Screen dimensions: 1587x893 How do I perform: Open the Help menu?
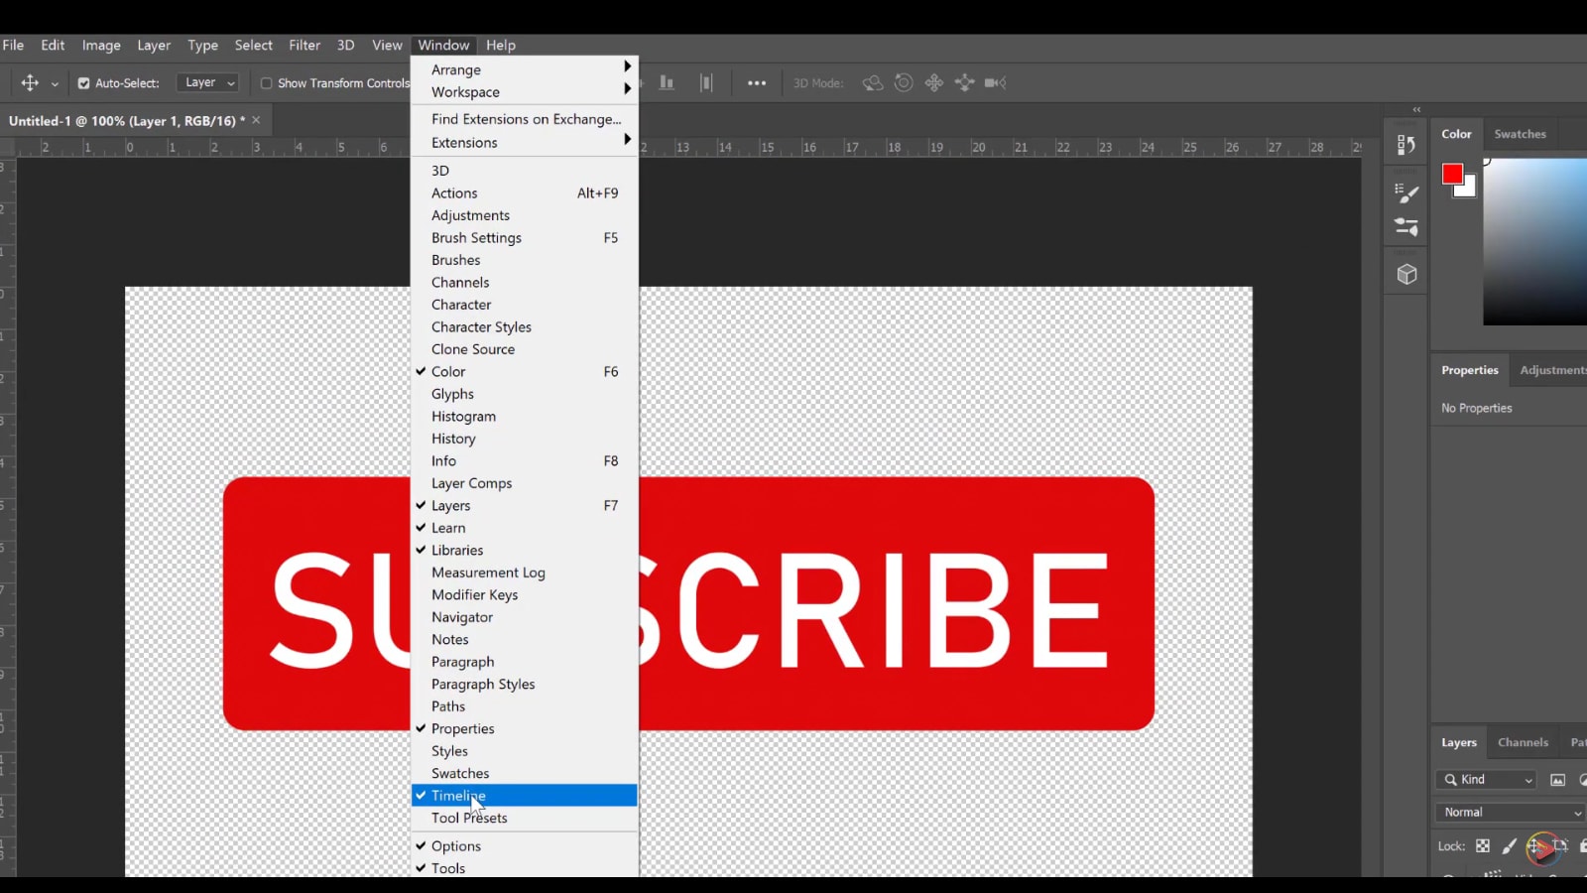click(501, 46)
